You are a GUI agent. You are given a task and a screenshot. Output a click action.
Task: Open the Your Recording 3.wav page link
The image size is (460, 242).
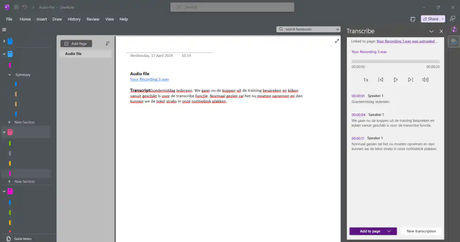click(x=150, y=79)
